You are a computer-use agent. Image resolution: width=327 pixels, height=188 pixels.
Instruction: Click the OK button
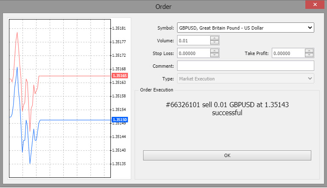(227, 155)
